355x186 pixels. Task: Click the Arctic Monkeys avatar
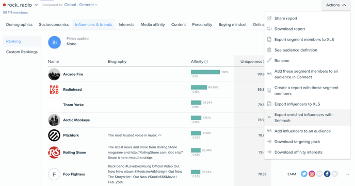pos(54,120)
